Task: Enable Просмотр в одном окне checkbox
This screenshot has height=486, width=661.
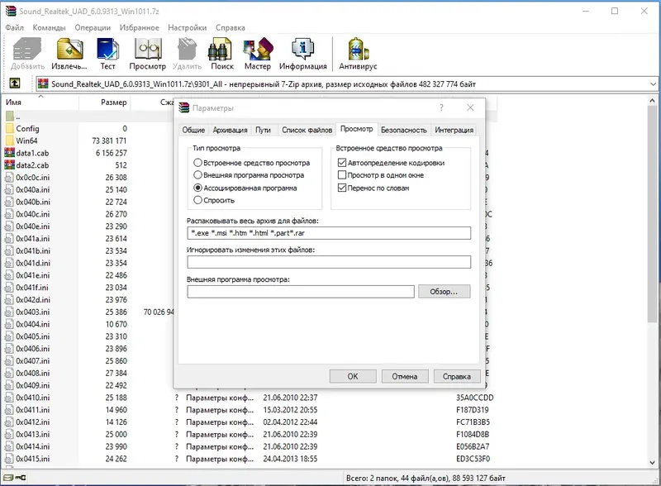Action: pyautogui.click(x=342, y=174)
